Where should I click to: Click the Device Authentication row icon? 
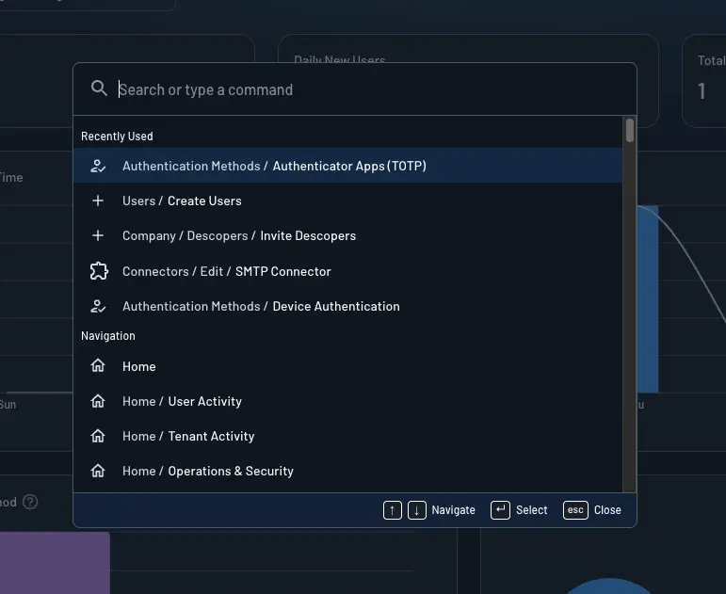[98, 306]
